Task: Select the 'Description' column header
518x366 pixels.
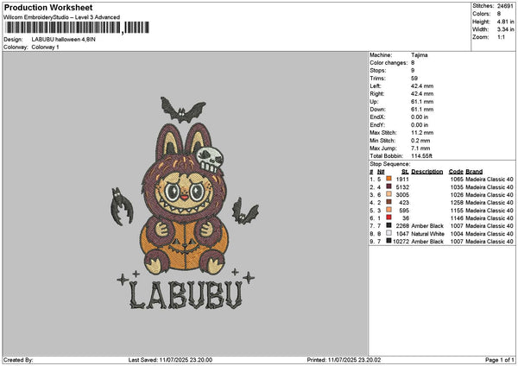Action: (x=426, y=172)
